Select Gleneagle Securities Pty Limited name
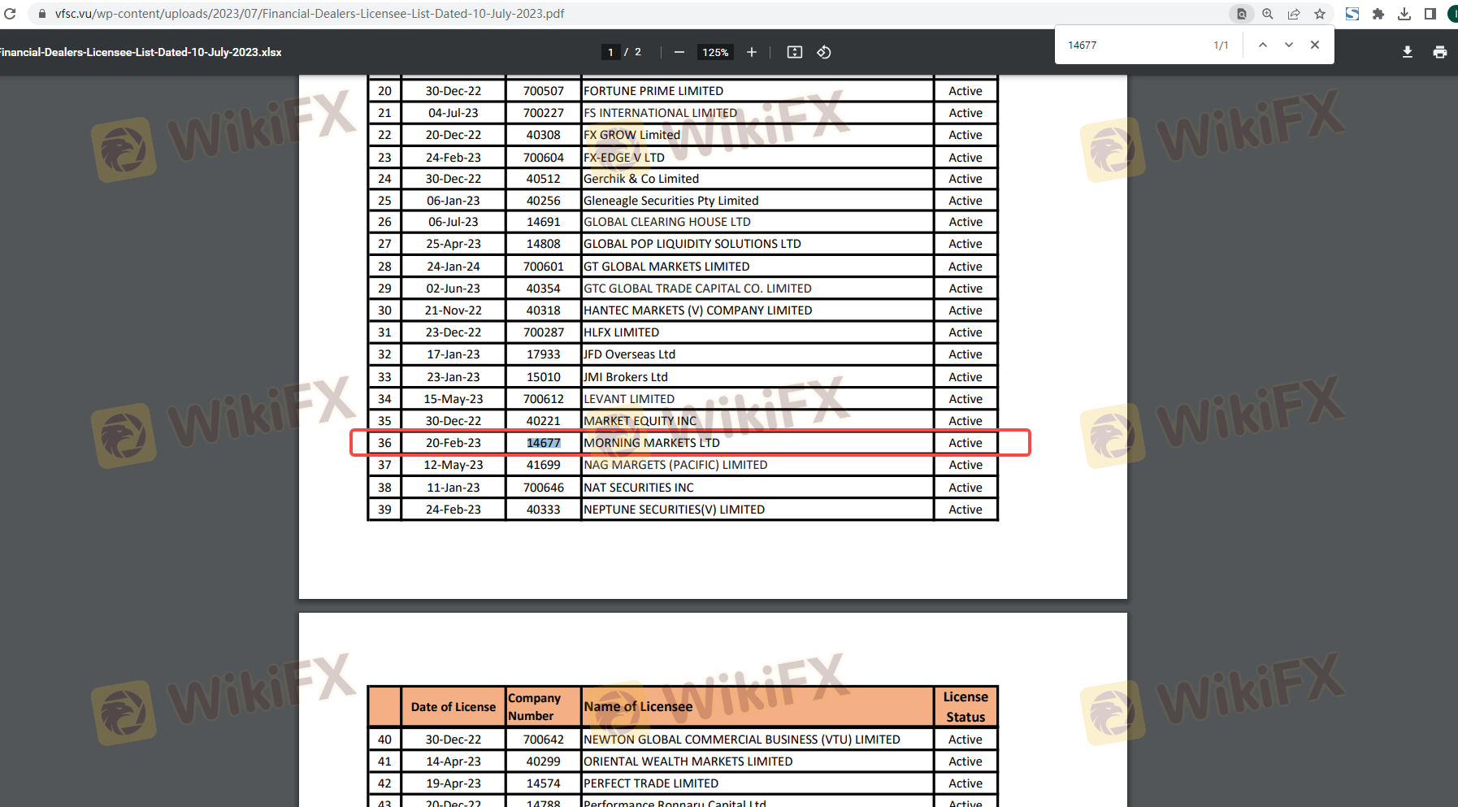This screenshot has height=807, width=1458. pos(670,201)
